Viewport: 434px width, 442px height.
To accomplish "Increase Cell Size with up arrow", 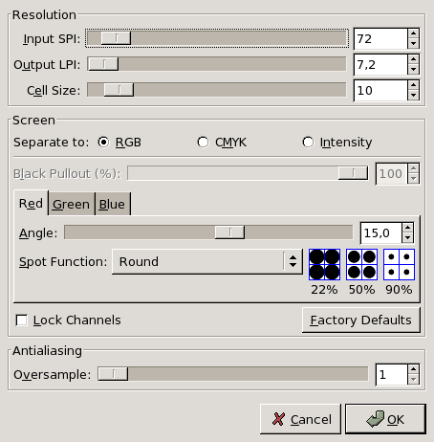I will [413, 85].
